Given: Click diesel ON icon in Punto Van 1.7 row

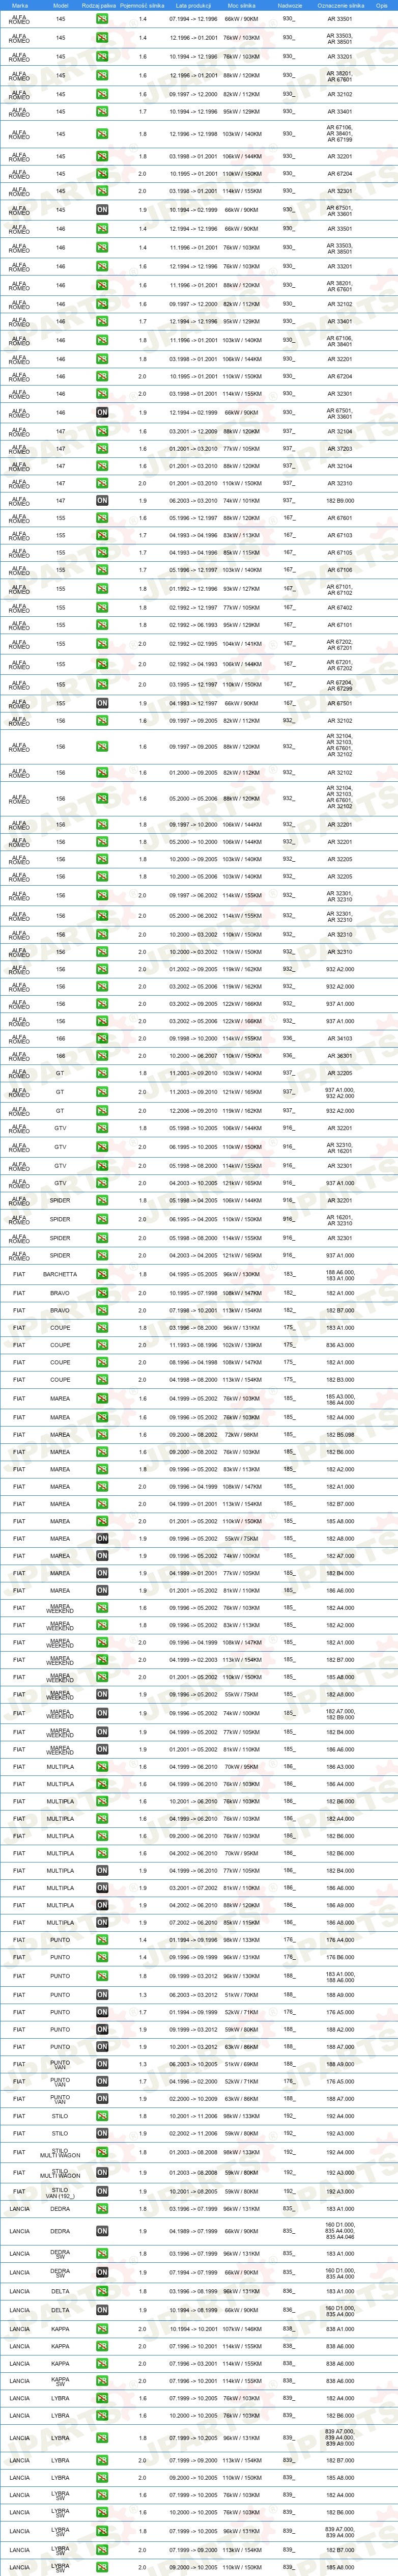Looking at the screenshot, I should 102,2082.
